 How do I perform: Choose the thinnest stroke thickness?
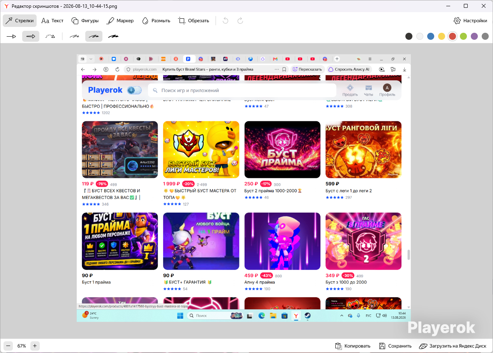74,36
